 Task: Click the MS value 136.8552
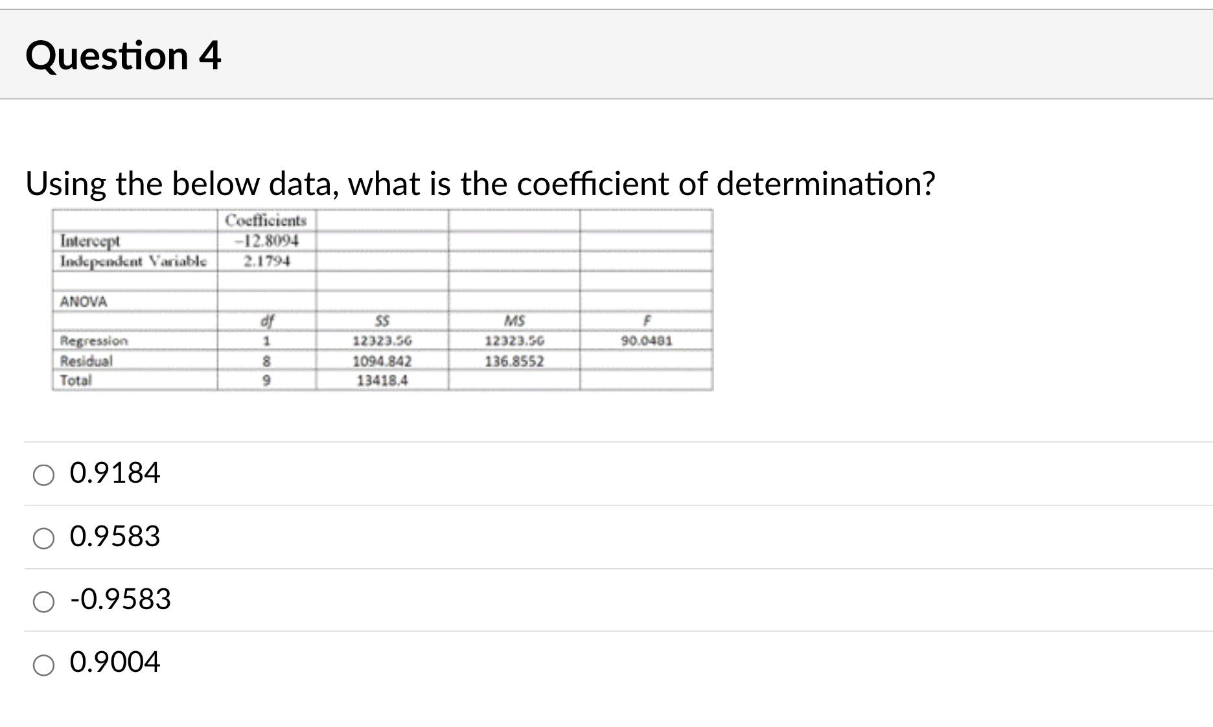click(514, 360)
